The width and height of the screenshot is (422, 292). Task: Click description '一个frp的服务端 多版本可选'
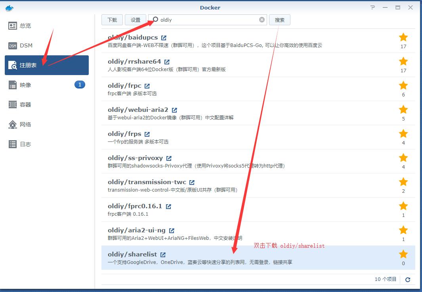pos(138,142)
